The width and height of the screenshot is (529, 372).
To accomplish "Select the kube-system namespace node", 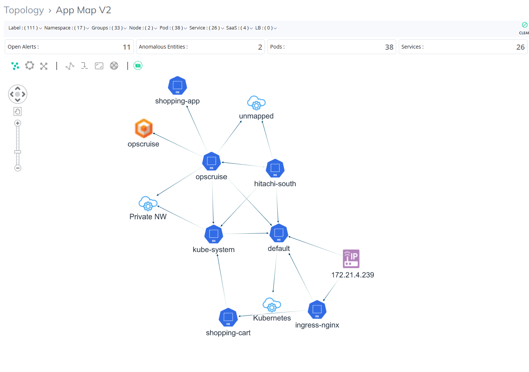I will pos(214,234).
